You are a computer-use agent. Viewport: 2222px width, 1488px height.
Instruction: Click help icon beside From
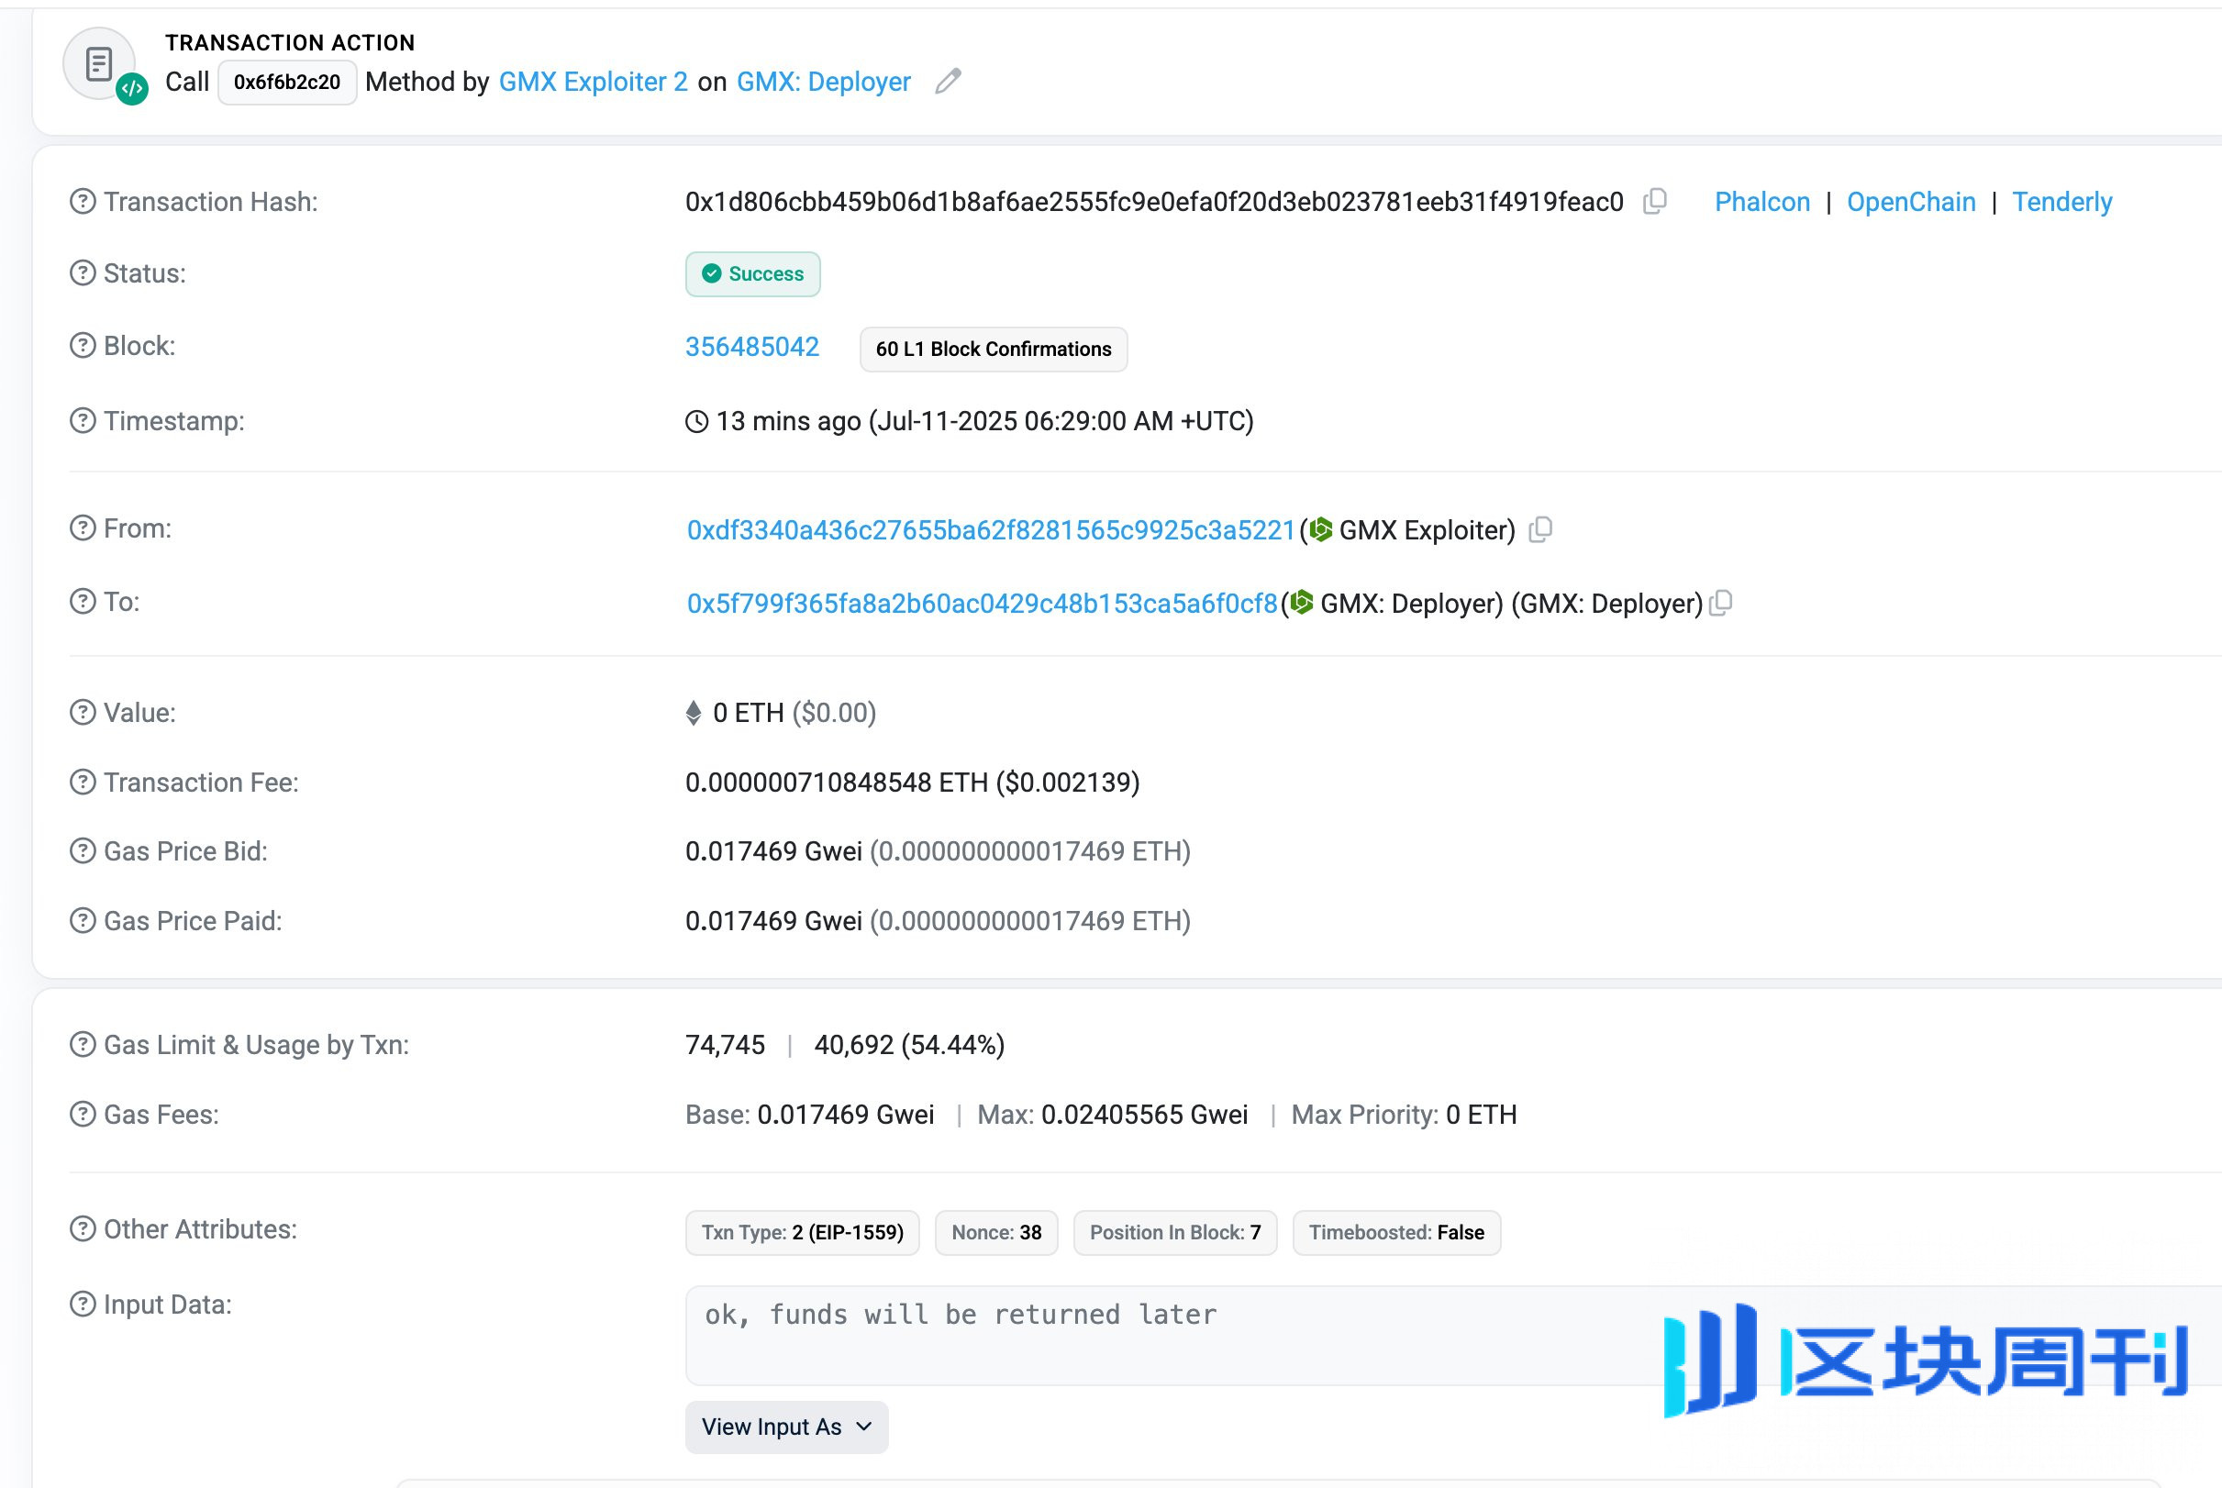(83, 527)
